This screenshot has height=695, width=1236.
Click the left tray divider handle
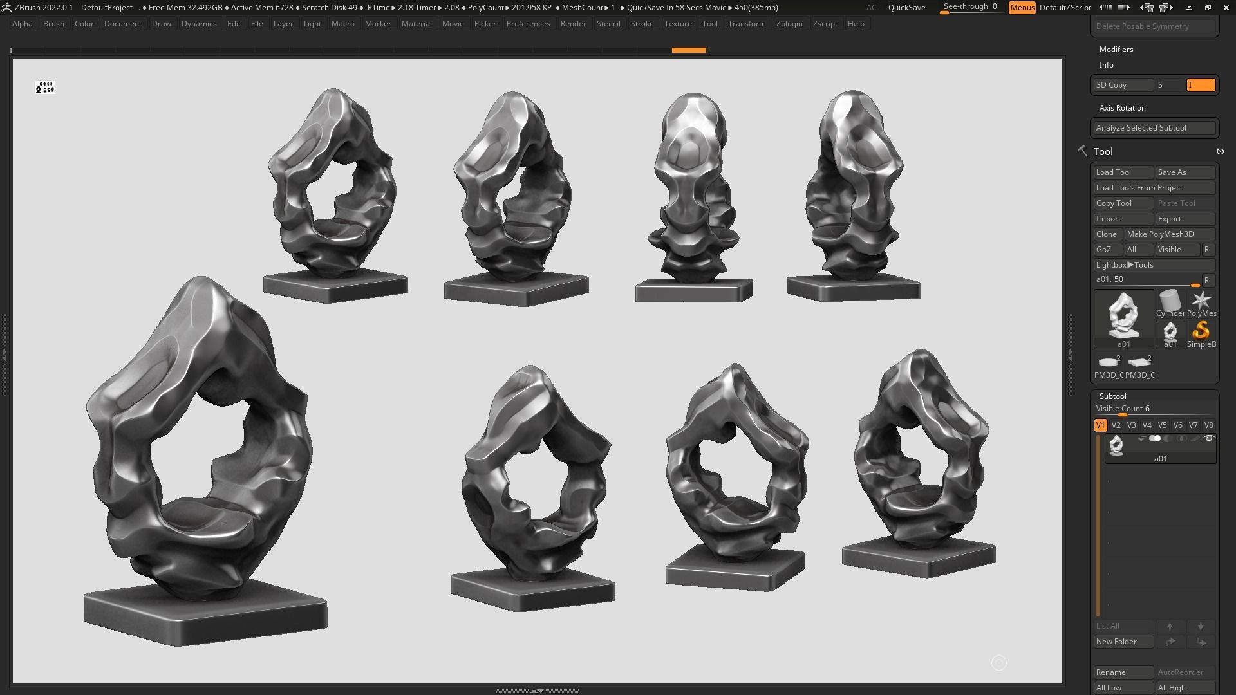pyautogui.click(x=4, y=354)
